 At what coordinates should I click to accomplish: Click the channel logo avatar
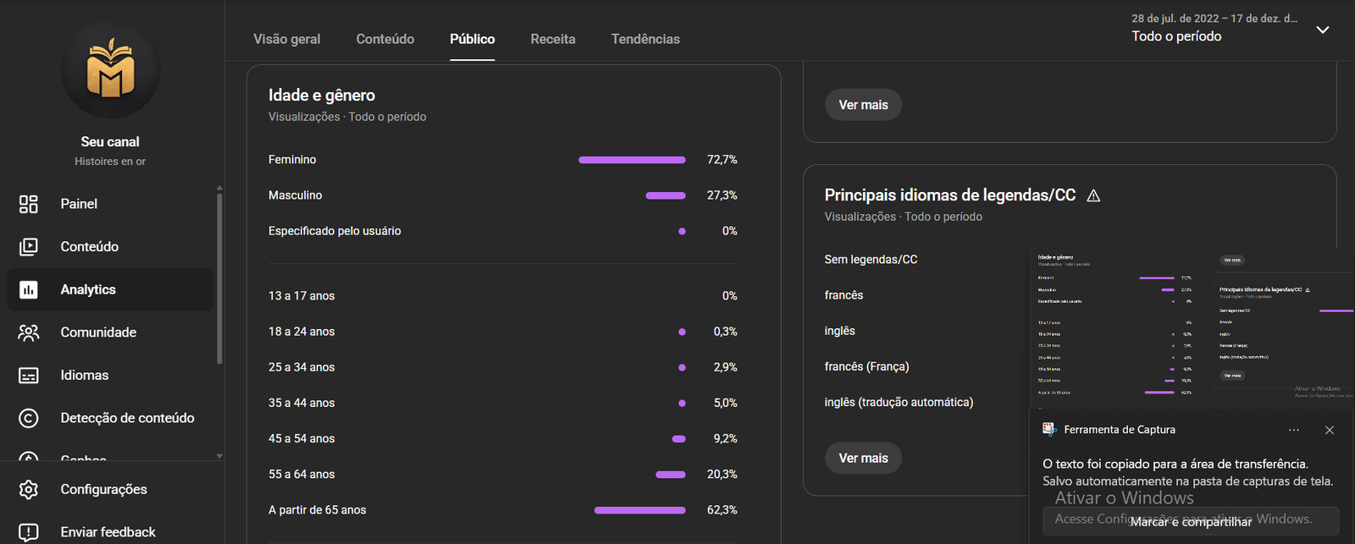coord(110,69)
